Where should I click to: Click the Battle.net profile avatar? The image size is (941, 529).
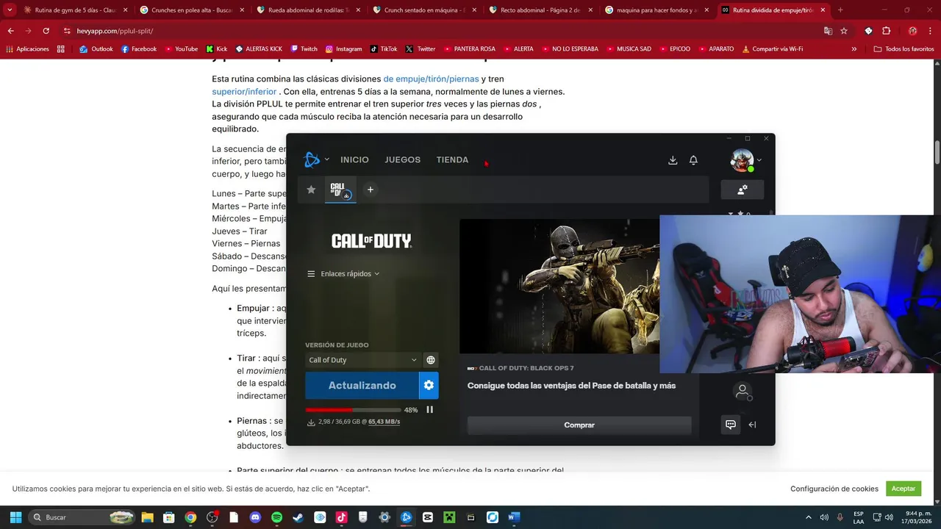point(742,160)
